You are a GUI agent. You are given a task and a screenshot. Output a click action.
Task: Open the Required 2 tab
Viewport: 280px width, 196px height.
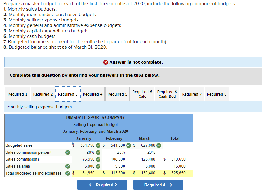(43, 94)
